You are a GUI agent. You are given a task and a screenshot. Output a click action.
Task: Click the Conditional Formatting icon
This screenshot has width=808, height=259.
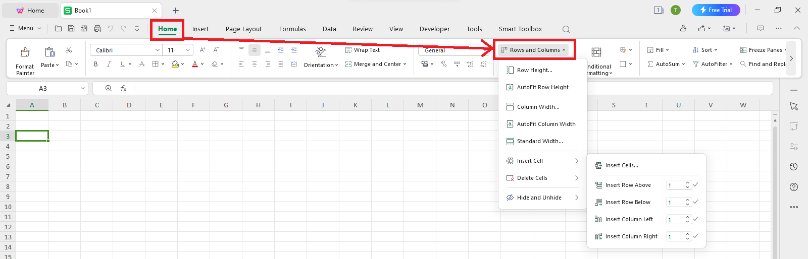click(596, 52)
